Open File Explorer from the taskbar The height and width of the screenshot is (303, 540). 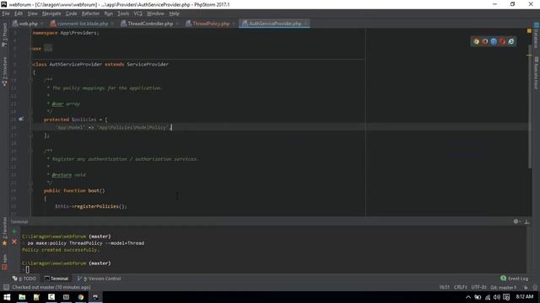22,297
